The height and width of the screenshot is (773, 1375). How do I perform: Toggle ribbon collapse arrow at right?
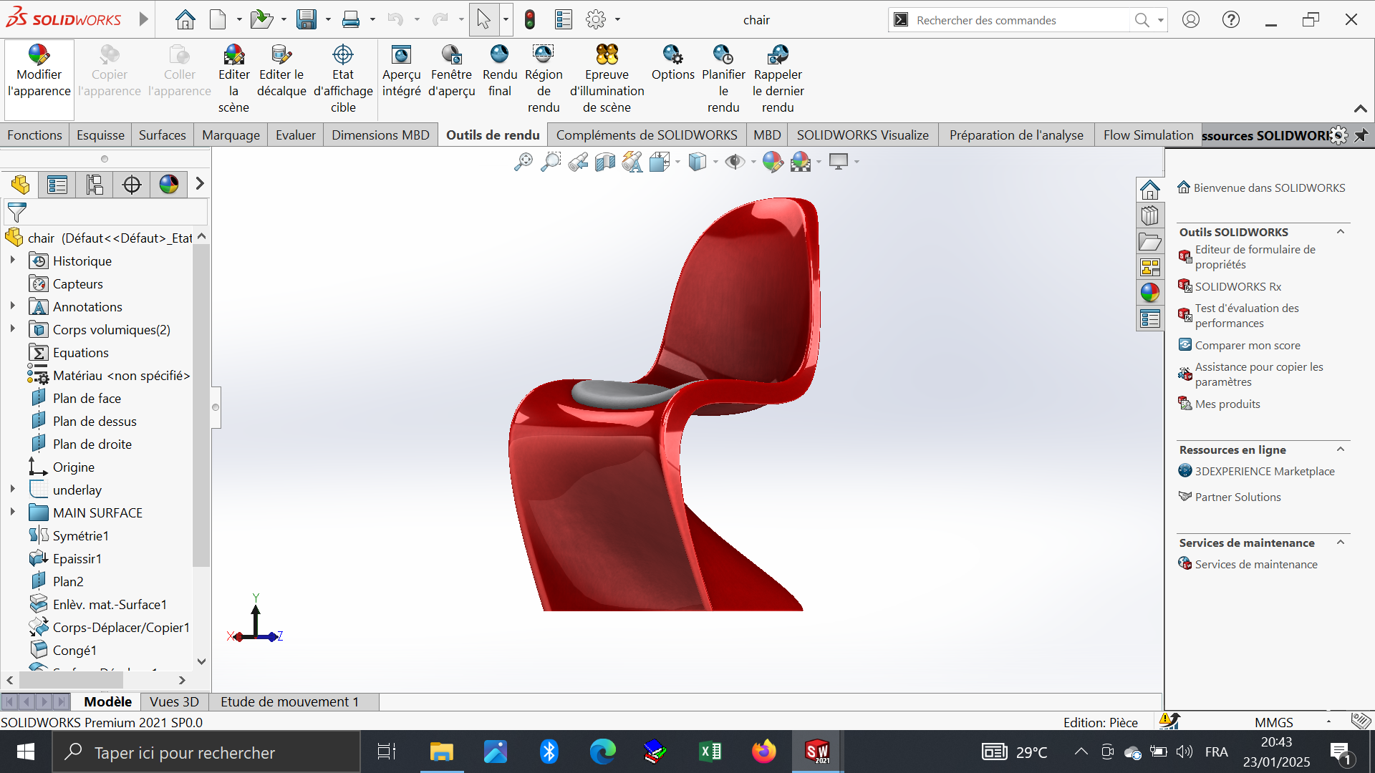tap(1360, 109)
